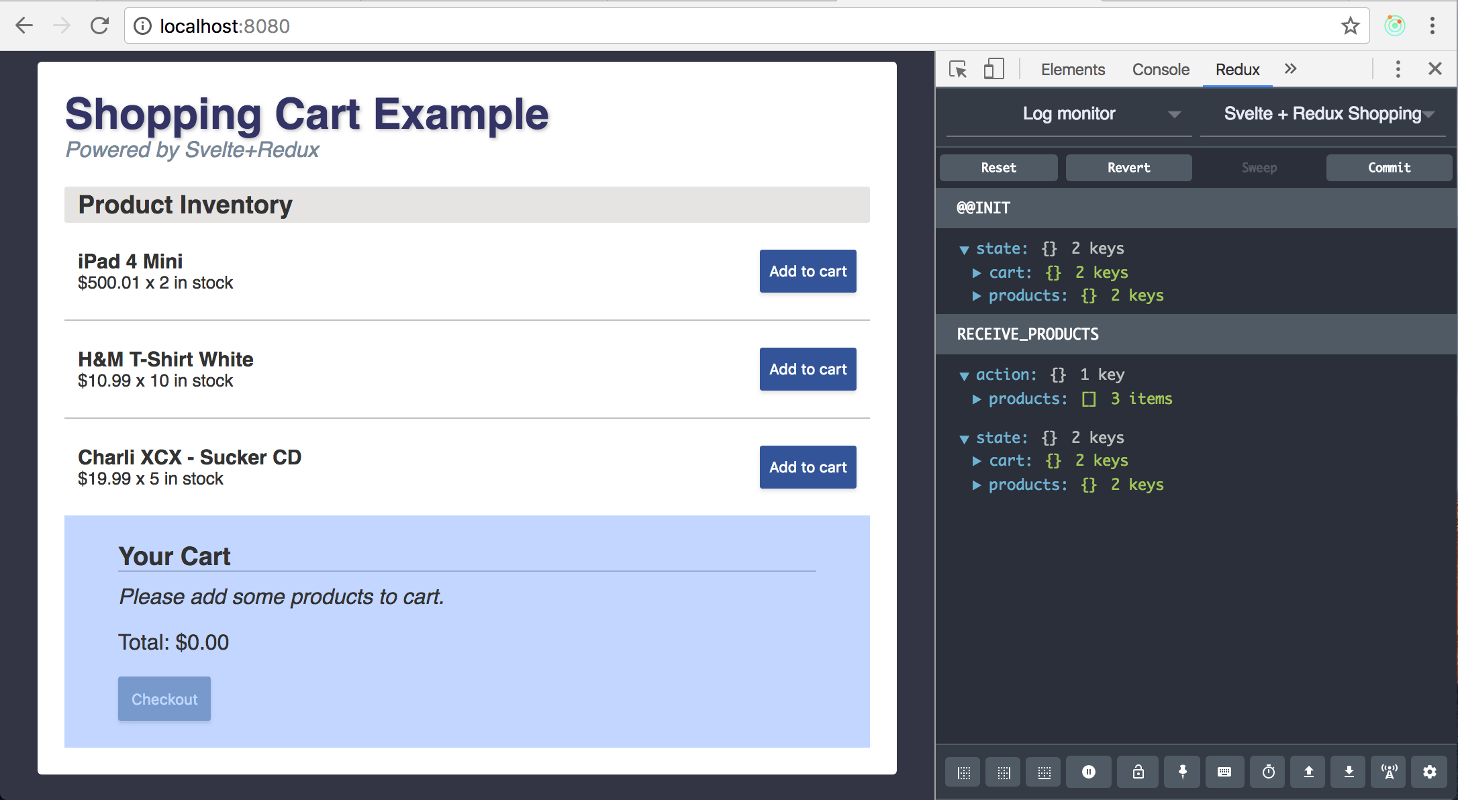The width and height of the screenshot is (1458, 800).
Task: Expand the products list under RECEIVE_PRODUCTS action
Action: (x=977, y=399)
